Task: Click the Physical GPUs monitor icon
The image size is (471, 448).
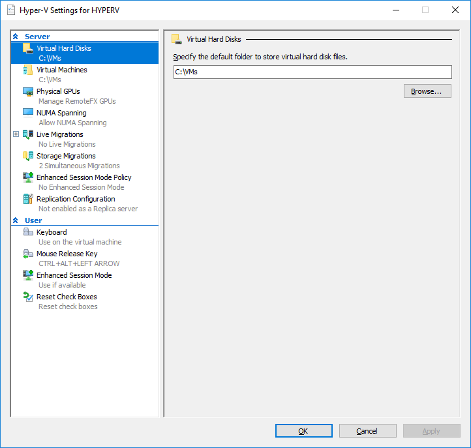Action: 28,91
